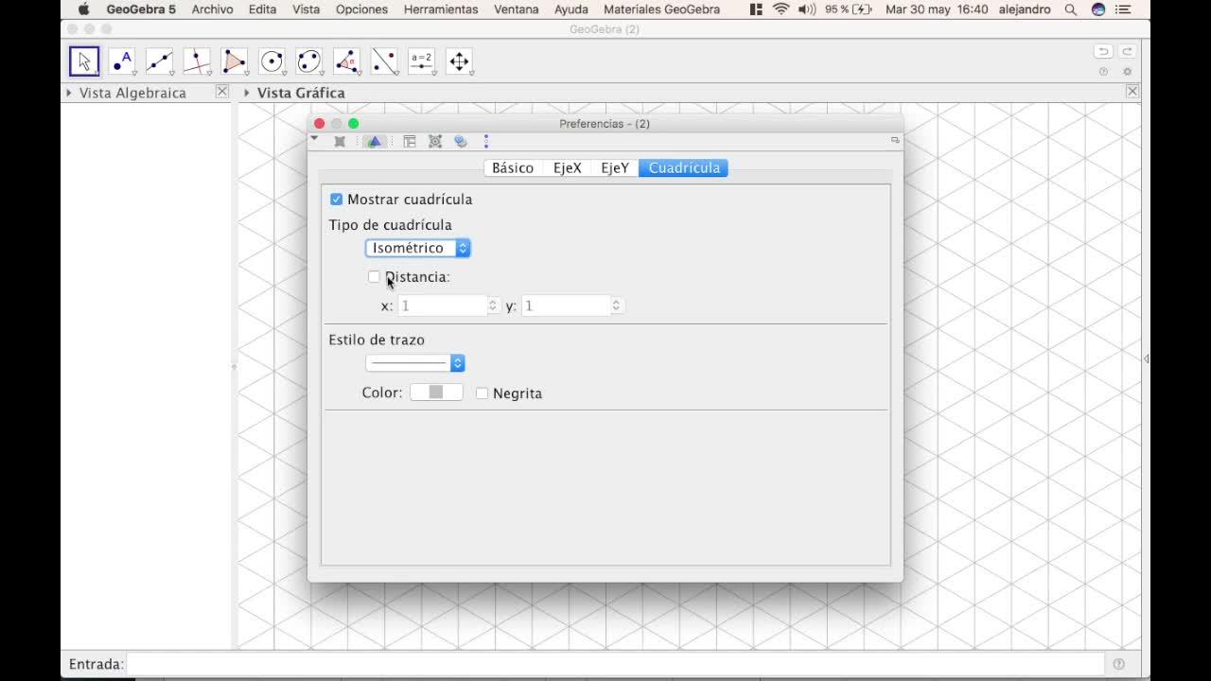Viewport: 1211px width, 681px height.
Task: Select the Slider (a=2) tool
Action: pyautogui.click(x=421, y=61)
